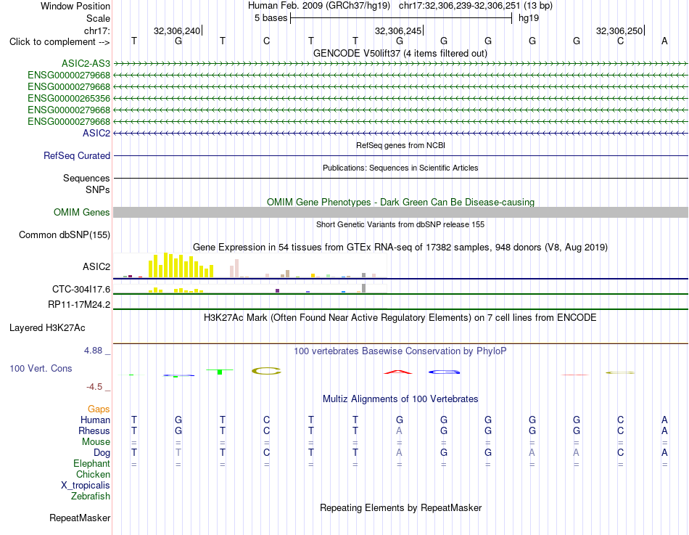Click 'Click to complement -->' label

click(x=59, y=42)
